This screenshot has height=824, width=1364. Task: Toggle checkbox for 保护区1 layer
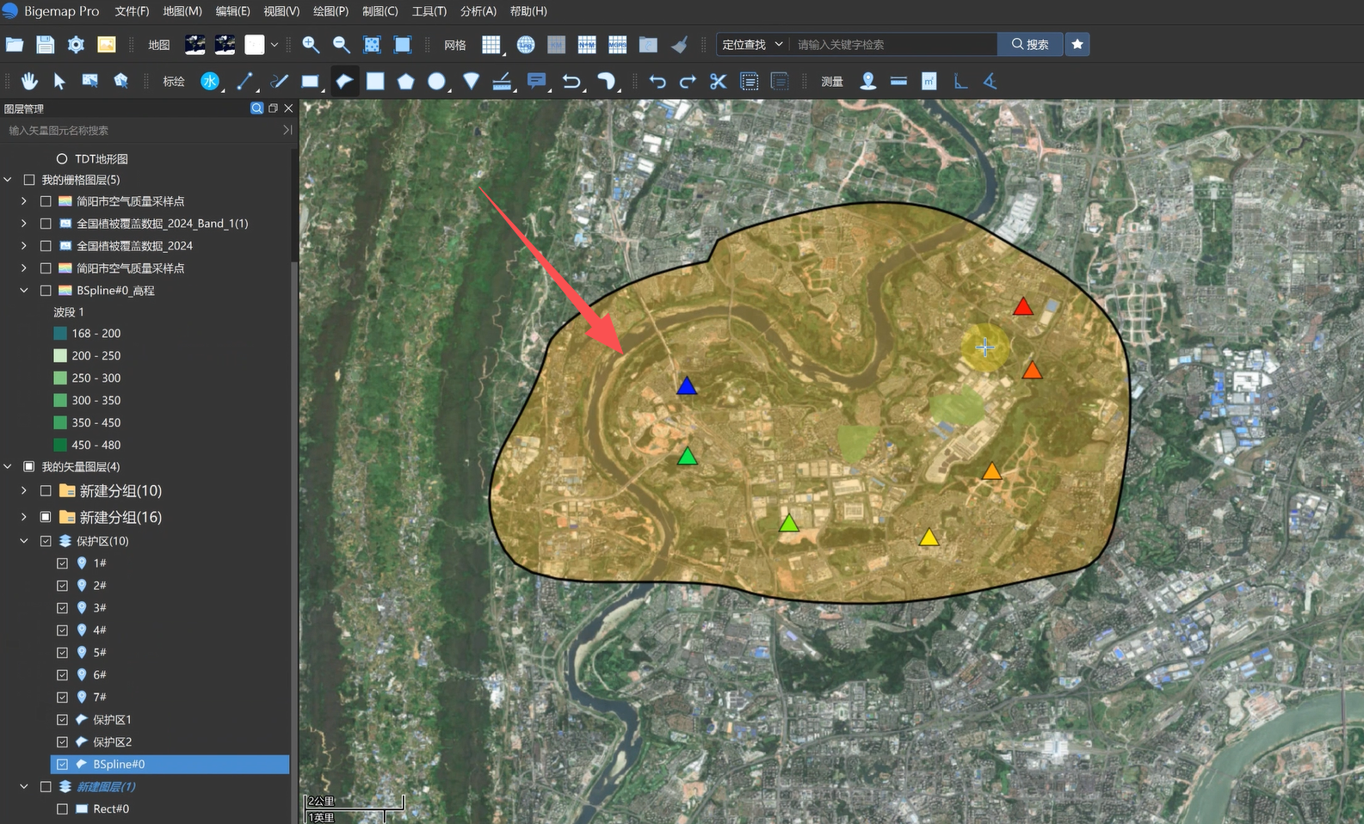(62, 719)
